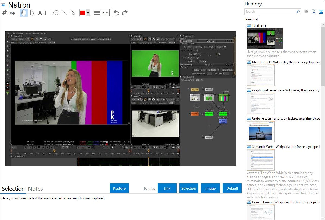Select the rectangle shape tool

tap(48, 13)
